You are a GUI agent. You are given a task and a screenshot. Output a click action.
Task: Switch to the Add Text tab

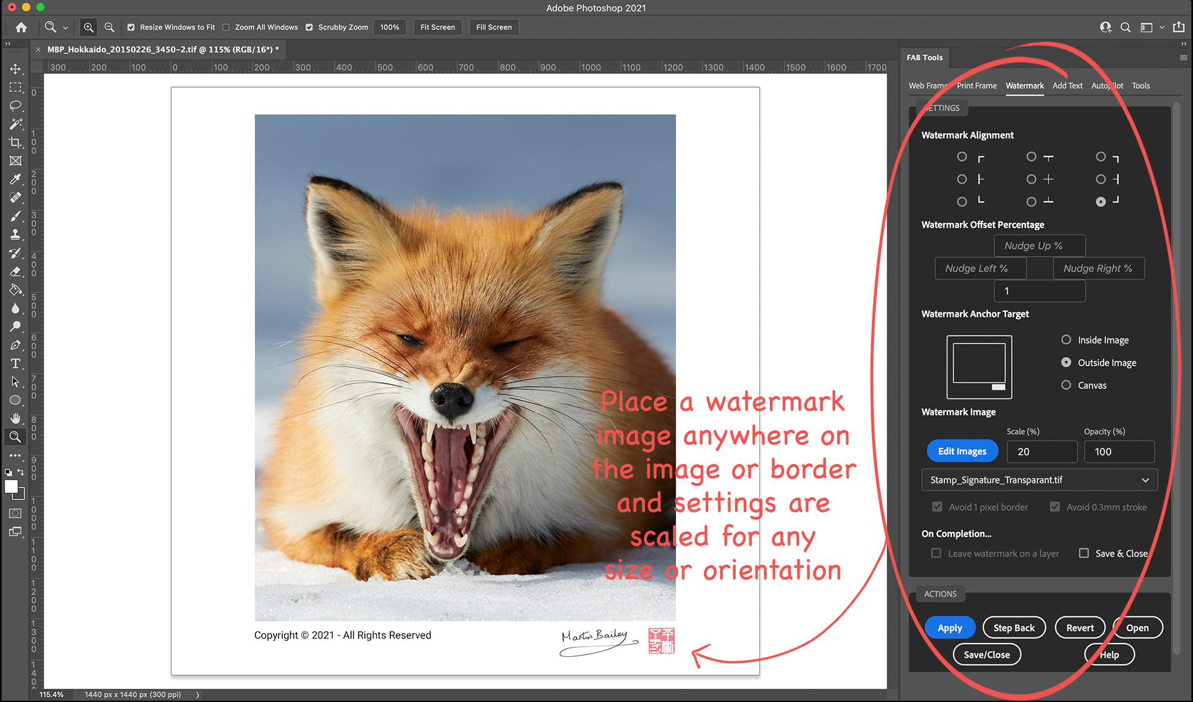[x=1067, y=86]
